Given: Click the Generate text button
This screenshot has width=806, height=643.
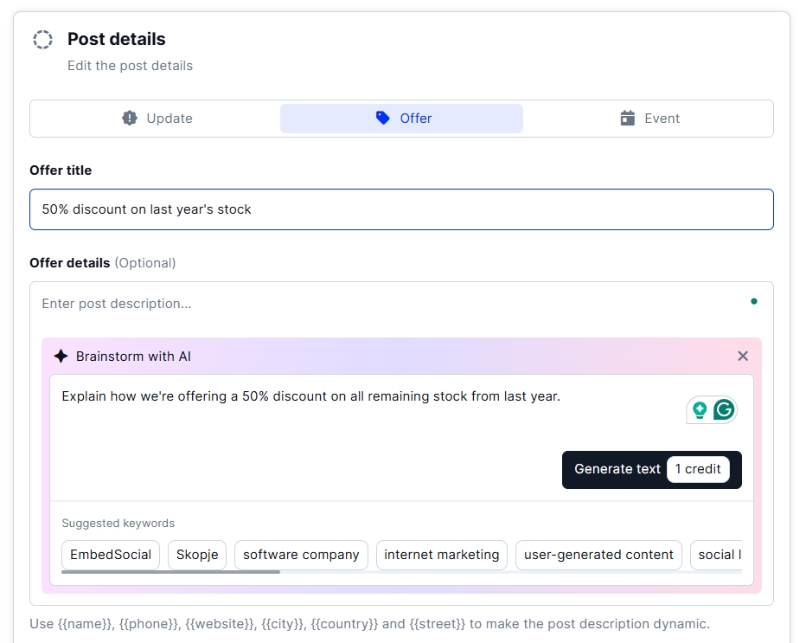Looking at the screenshot, I should click(x=618, y=469).
